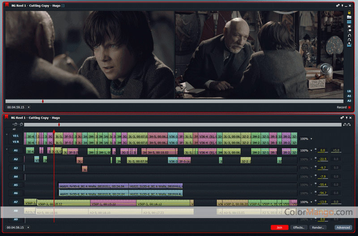Open the Render.. button
Viewport: 358px width, 236px height.
coord(318,227)
